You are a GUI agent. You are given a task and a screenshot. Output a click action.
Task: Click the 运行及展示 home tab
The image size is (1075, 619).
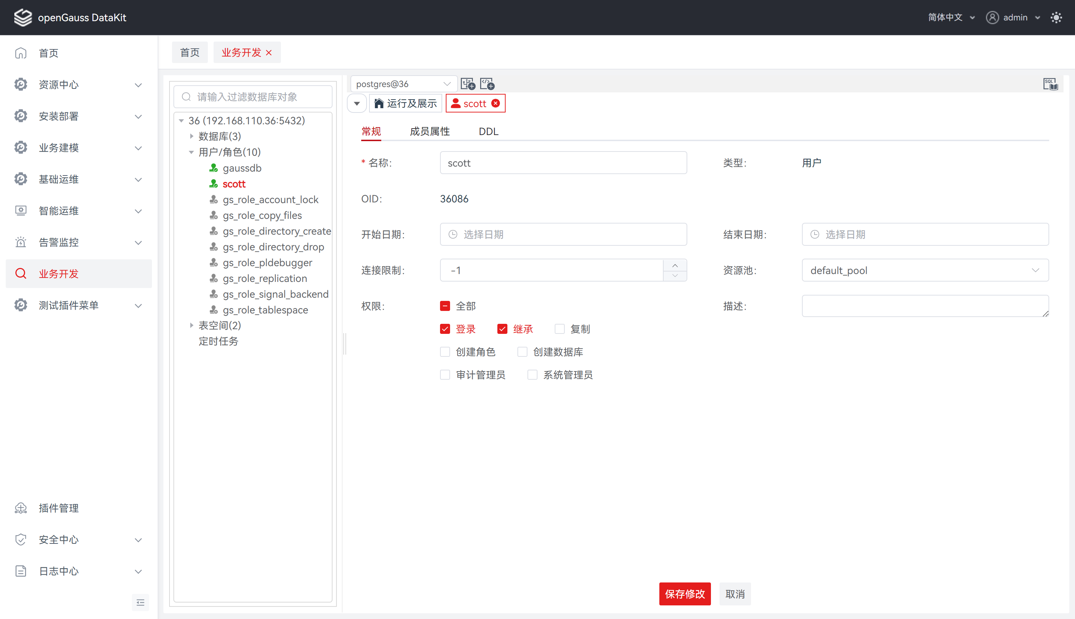406,103
